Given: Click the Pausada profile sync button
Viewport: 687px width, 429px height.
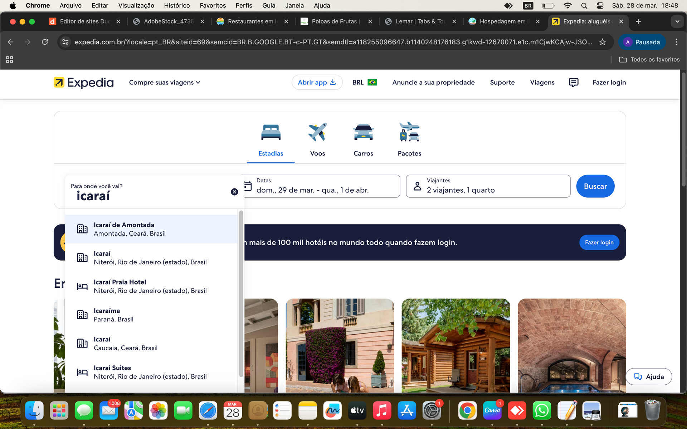Looking at the screenshot, I should pos(642,42).
